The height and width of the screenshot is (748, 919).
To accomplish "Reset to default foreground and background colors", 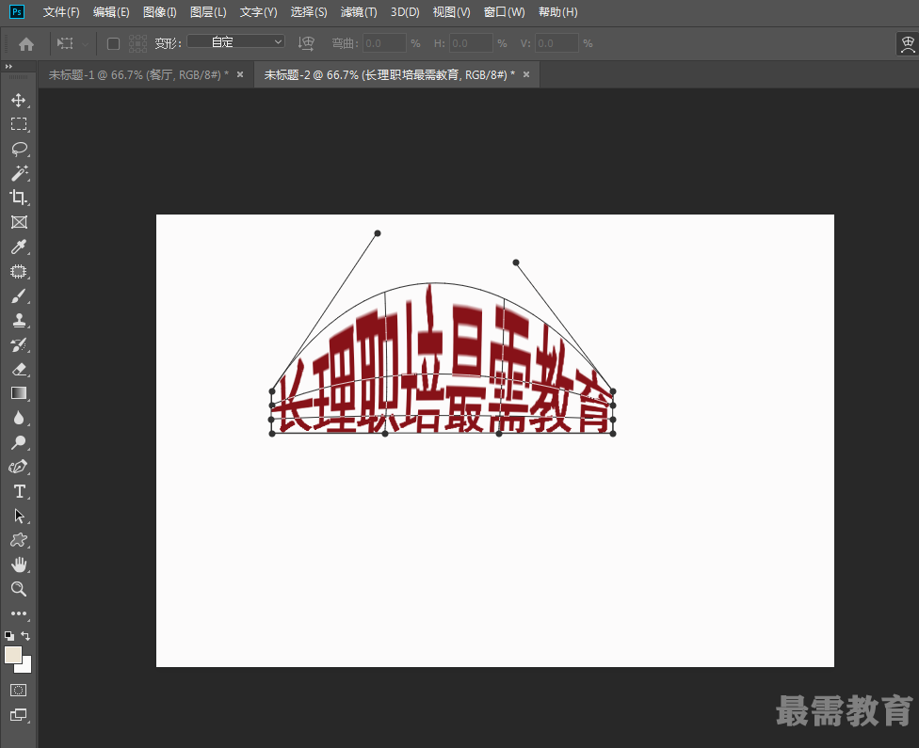I will coord(9,636).
